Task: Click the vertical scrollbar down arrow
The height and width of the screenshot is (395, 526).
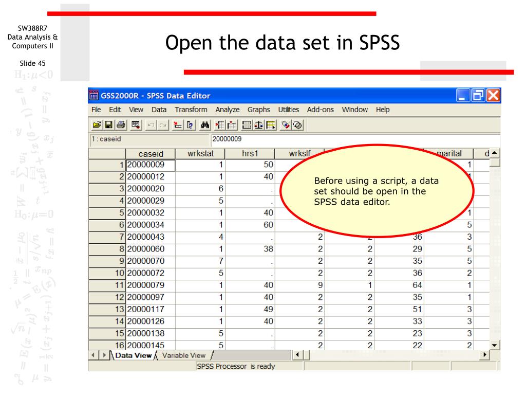Action: (x=495, y=345)
